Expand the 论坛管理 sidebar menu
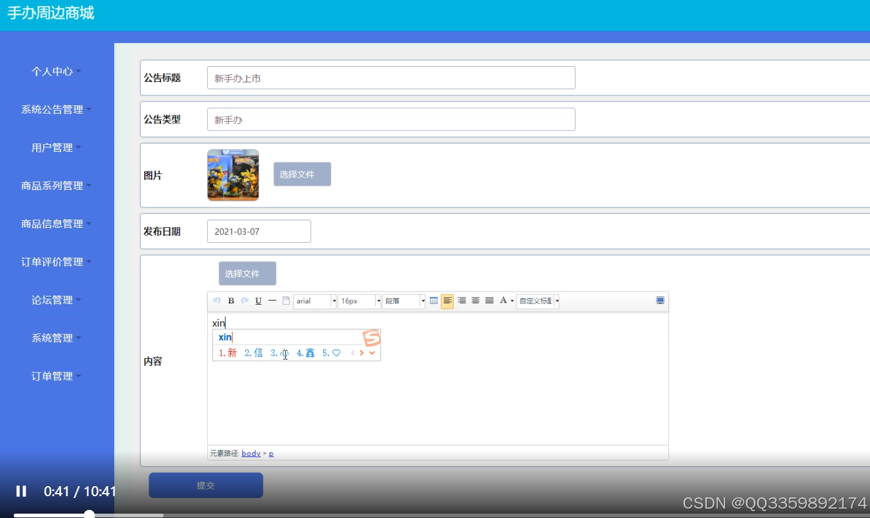The image size is (870, 518). (x=56, y=300)
